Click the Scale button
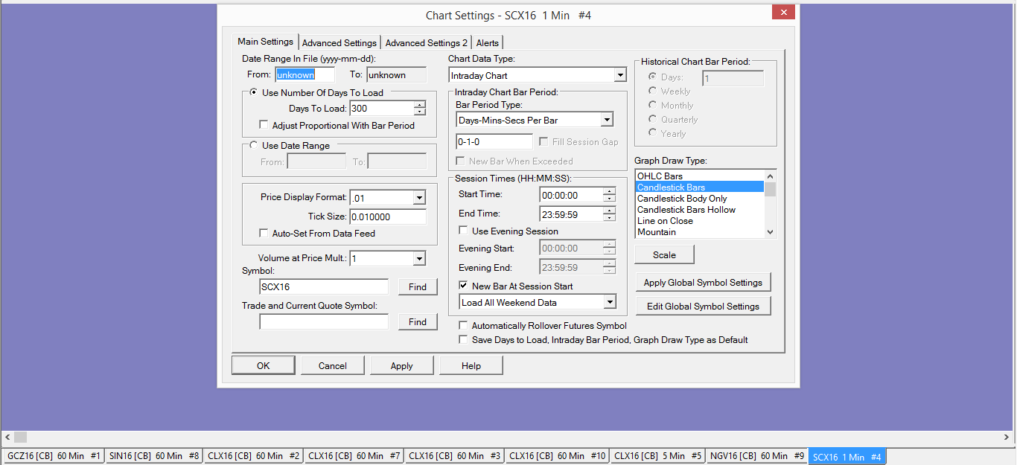Viewport: 1017px width, 465px height. (665, 254)
